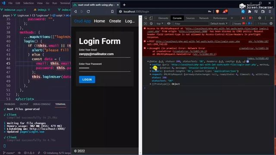Viewport: 276px width, 155px height.
Task: Expand more DevTools tabs chevron
Action: 232,18
